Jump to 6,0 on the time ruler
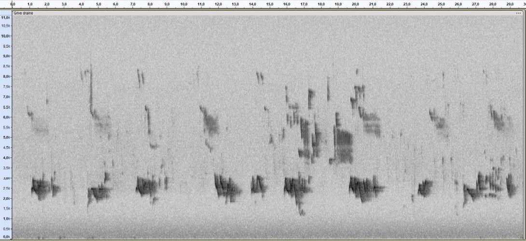This screenshot has width=526, height=241. (116, 4)
